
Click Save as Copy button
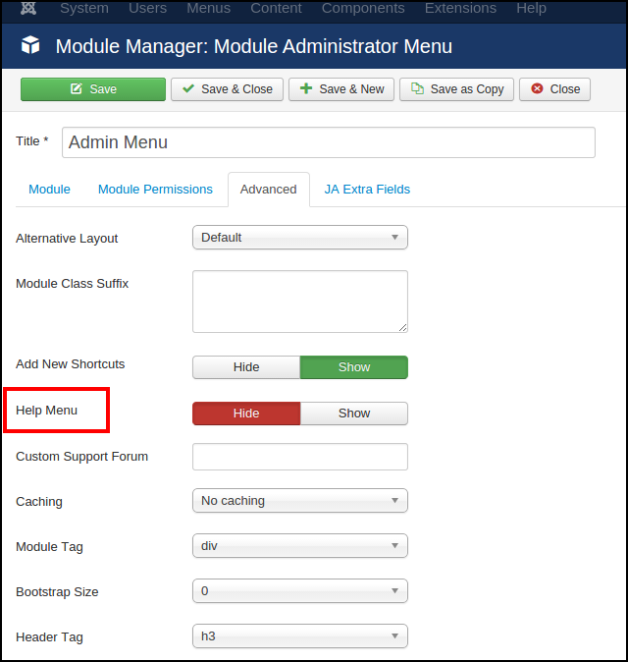coord(457,89)
